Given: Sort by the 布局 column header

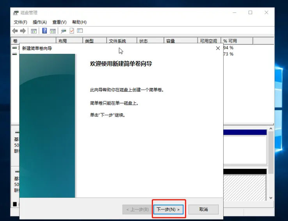Looking at the screenshot, I should tap(69, 41).
